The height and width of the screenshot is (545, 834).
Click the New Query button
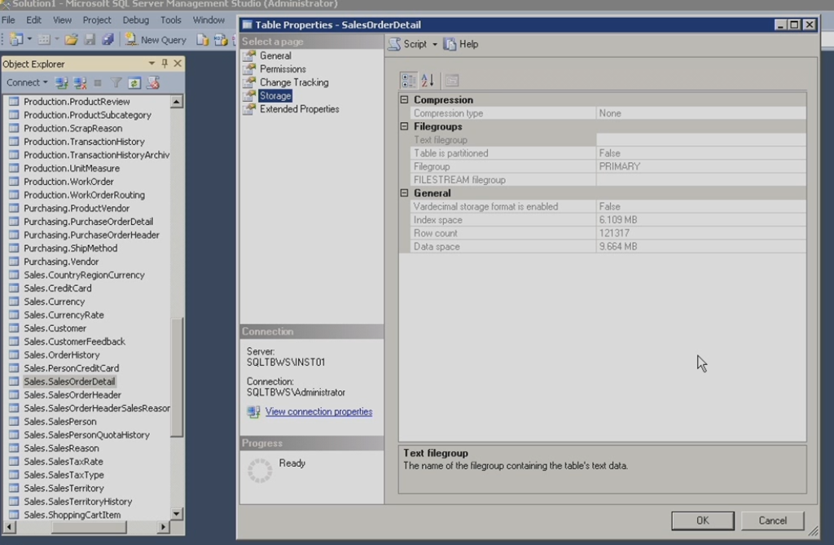(156, 39)
